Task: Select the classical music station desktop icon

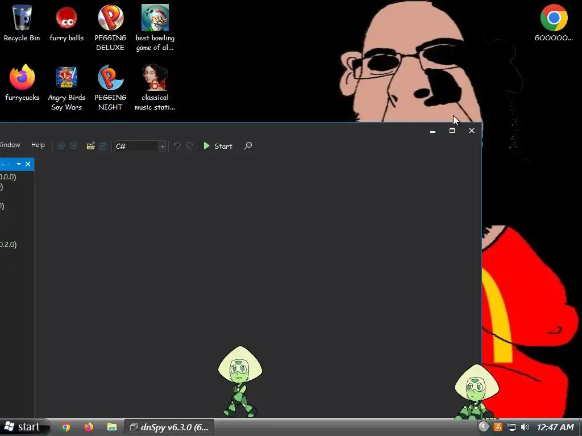Action: [x=155, y=87]
